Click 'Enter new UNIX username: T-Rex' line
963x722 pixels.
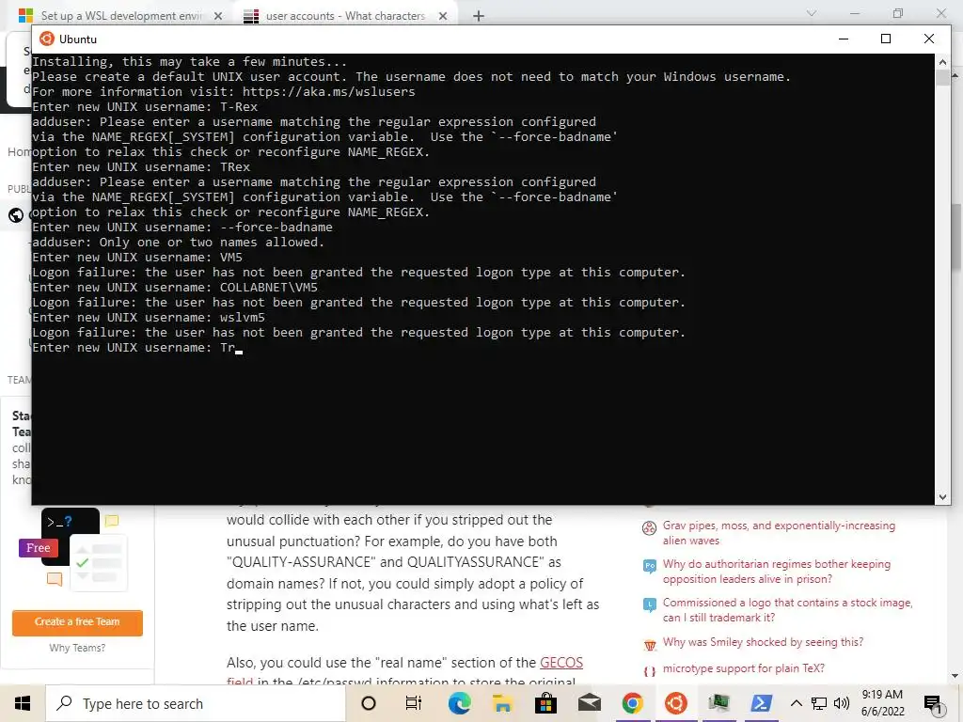tap(145, 107)
